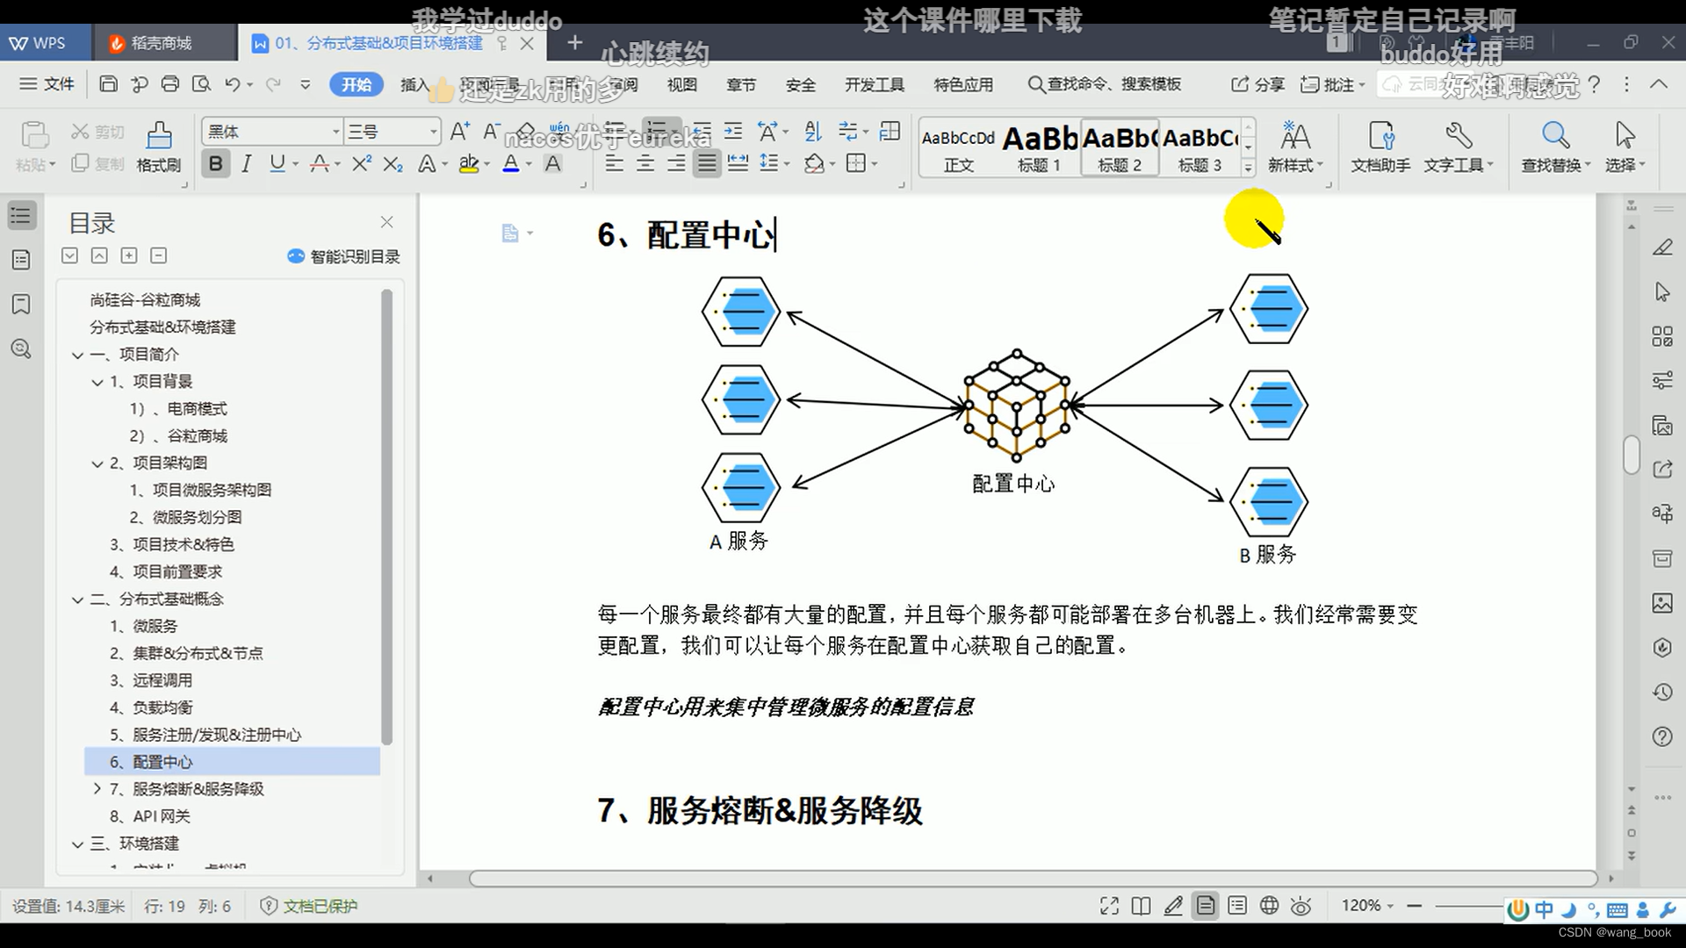1686x948 pixels.
Task: Toggle underline formatting
Action: (x=277, y=163)
